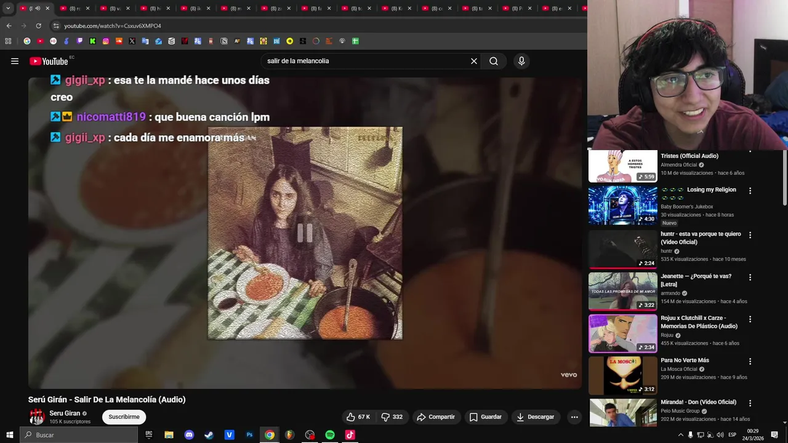Image resolution: width=788 pixels, height=443 pixels.
Task: View site information icon in the address bar
Action: click(56, 26)
